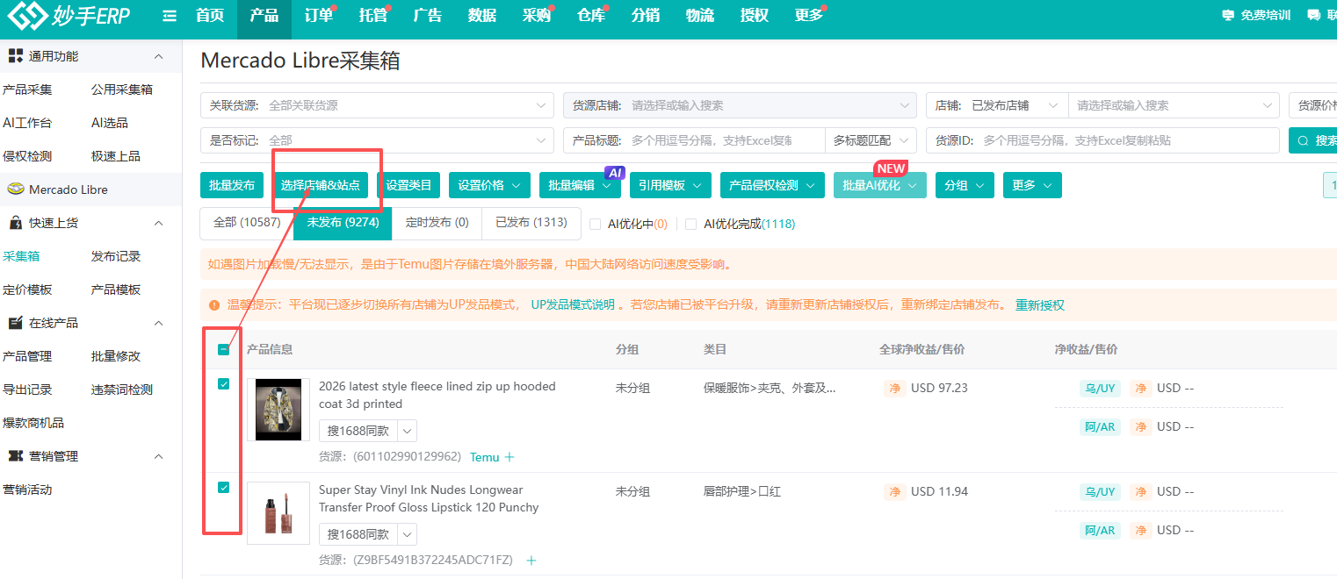Open the 发布记录 sidebar link

click(116, 256)
